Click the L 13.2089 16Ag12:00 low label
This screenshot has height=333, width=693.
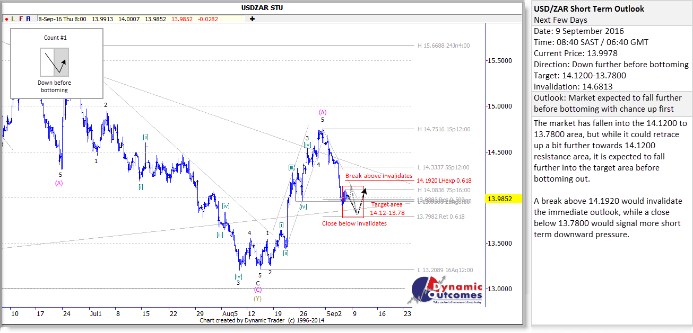(445, 270)
